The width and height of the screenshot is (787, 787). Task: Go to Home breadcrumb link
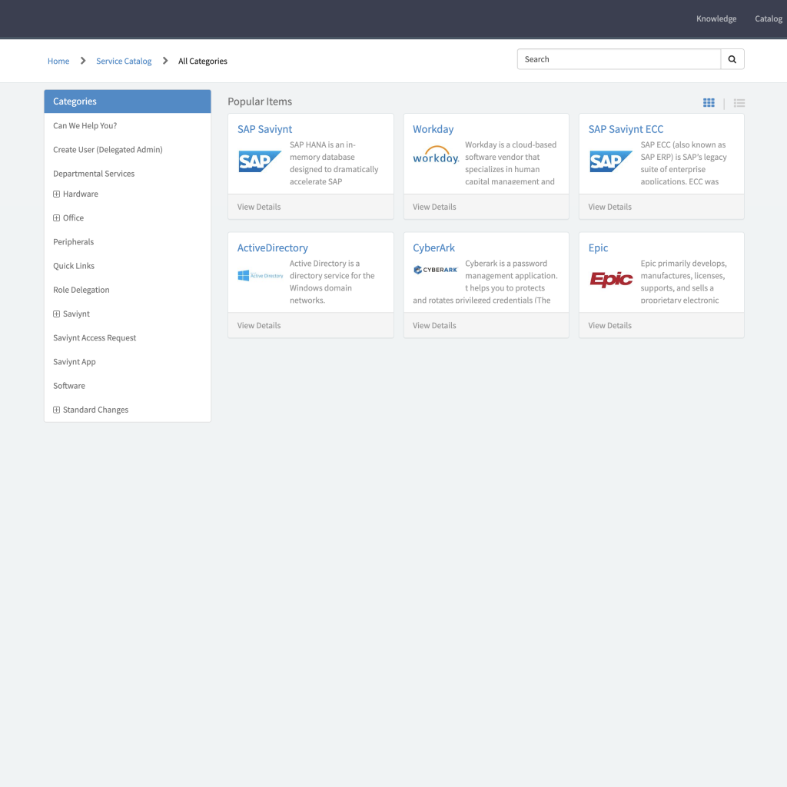(58, 61)
